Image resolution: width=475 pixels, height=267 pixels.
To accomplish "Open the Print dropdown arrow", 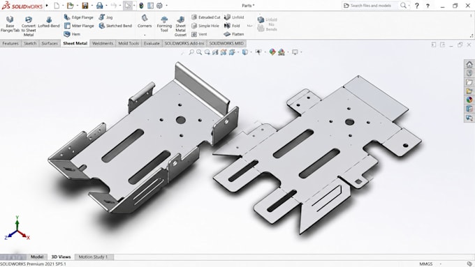I will click(x=106, y=6).
